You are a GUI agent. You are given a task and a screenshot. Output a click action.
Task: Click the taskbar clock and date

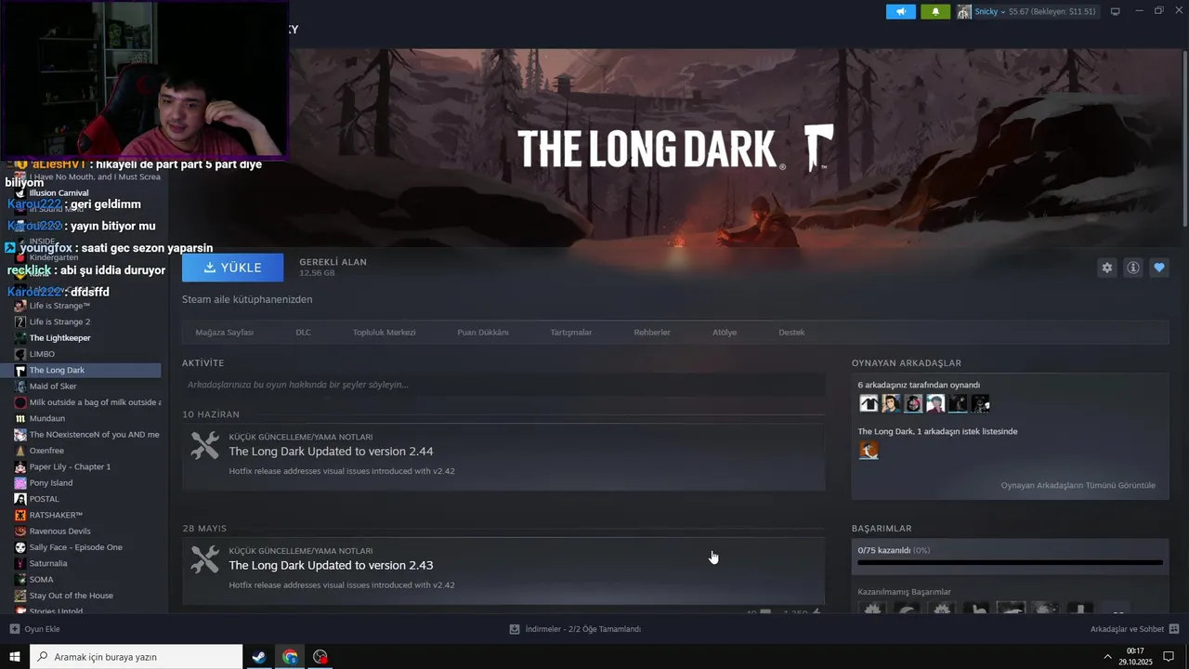pos(1135,657)
